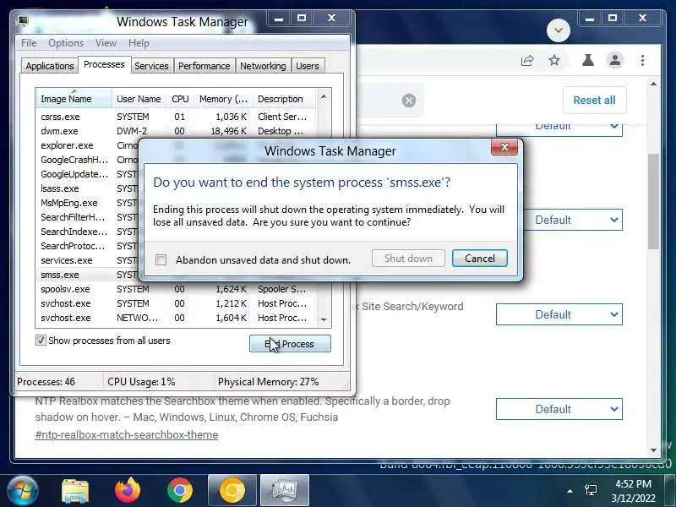Open Task Manager File menu

point(29,43)
